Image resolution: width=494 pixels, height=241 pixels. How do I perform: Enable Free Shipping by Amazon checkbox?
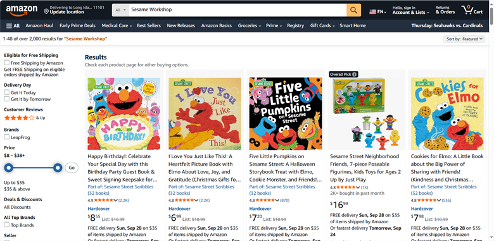pos(6,63)
